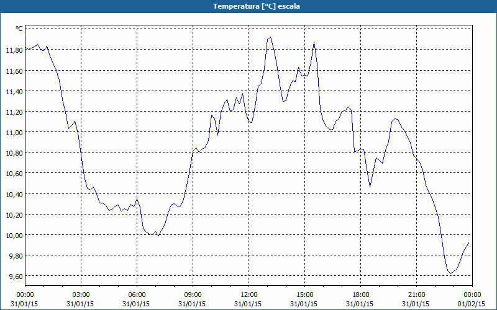Image resolution: width=497 pixels, height=310 pixels.
Task: Click the 21:00 x-axis time label
Action: click(x=416, y=295)
